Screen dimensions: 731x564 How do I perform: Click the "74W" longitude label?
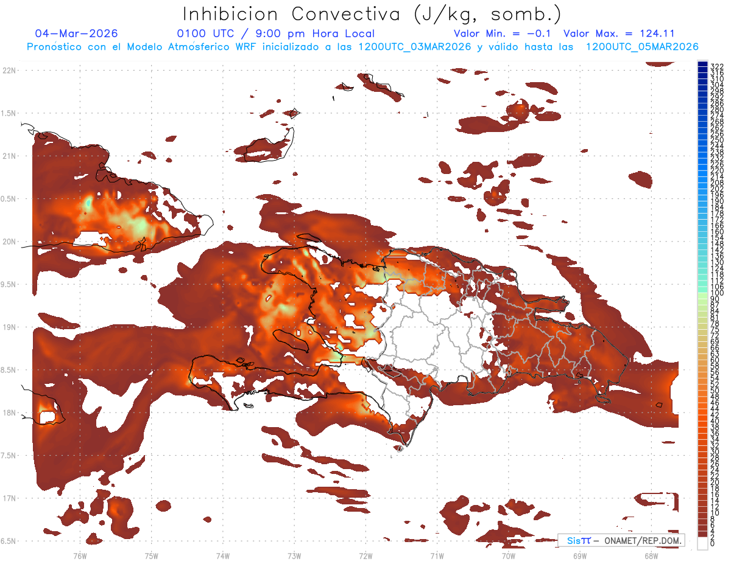click(x=222, y=555)
